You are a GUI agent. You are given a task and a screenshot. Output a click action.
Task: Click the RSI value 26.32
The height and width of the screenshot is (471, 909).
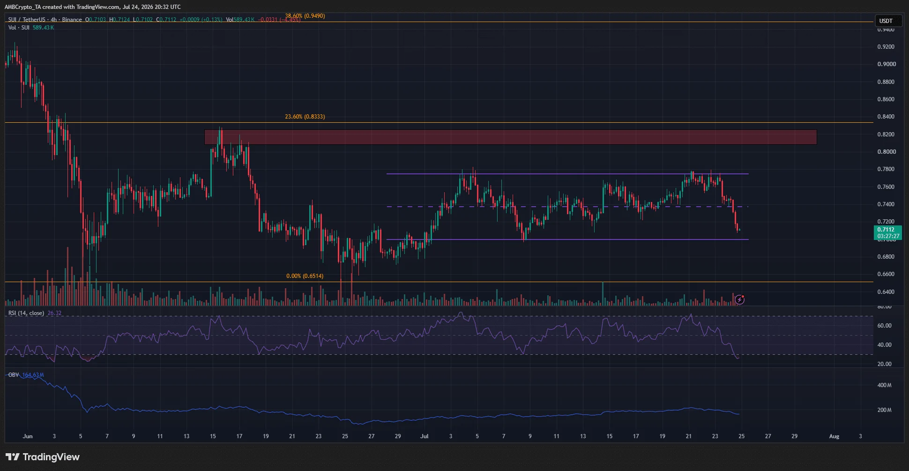(54, 313)
